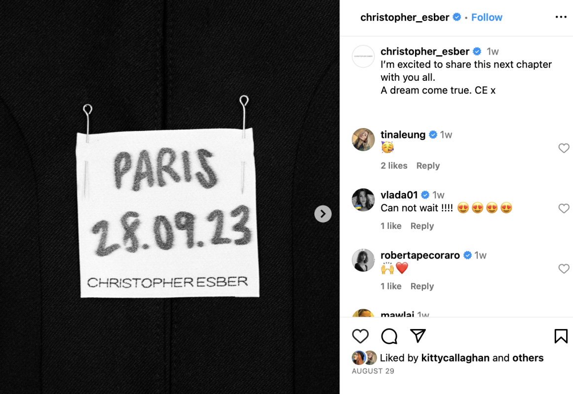View robertapecoraro's profile avatar
Viewport: 573px width, 394px height.
pos(363,260)
